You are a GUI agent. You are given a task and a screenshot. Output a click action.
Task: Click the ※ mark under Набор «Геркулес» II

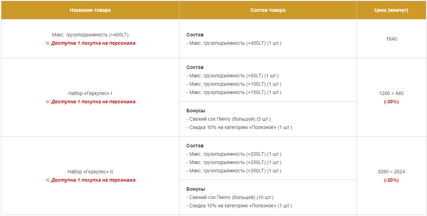pyautogui.click(x=48, y=180)
